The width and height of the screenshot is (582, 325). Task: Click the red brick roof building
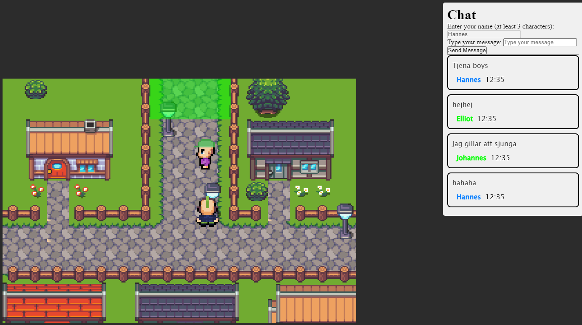(54, 302)
